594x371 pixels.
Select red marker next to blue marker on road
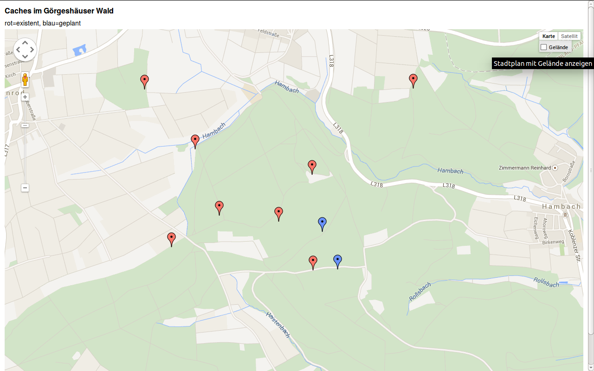click(313, 262)
